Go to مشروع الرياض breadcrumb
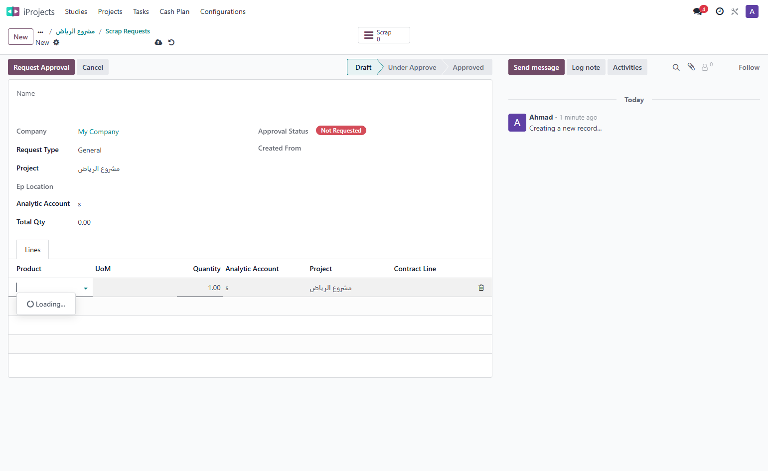 click(x=75, y=31)
